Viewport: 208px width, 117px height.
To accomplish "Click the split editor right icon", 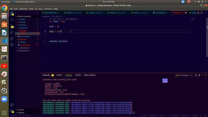I will pos(202,13).
